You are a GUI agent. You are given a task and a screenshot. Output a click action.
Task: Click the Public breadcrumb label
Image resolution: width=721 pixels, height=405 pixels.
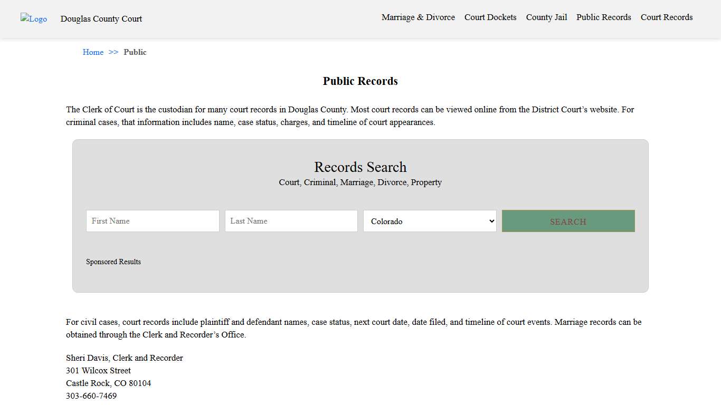click(x=135, y=52)
